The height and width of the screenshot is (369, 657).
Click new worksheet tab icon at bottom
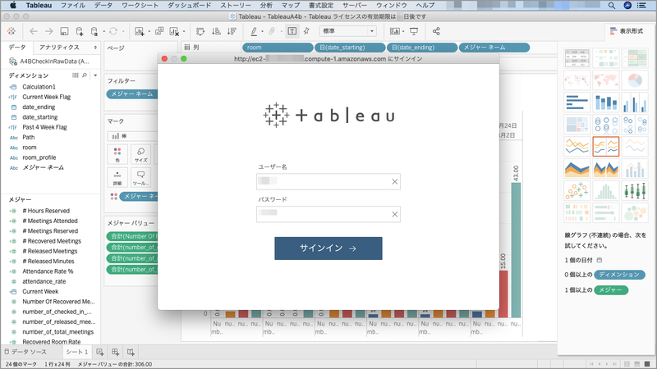[99, 352]
